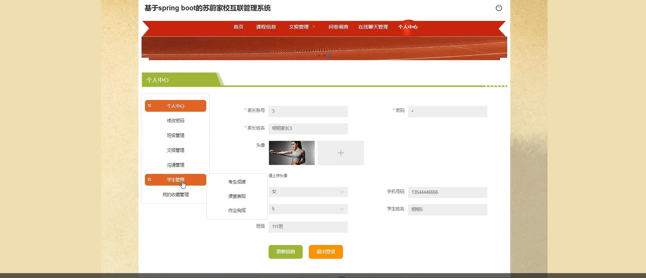Click the 学生姓名 input field

[448, 210]
